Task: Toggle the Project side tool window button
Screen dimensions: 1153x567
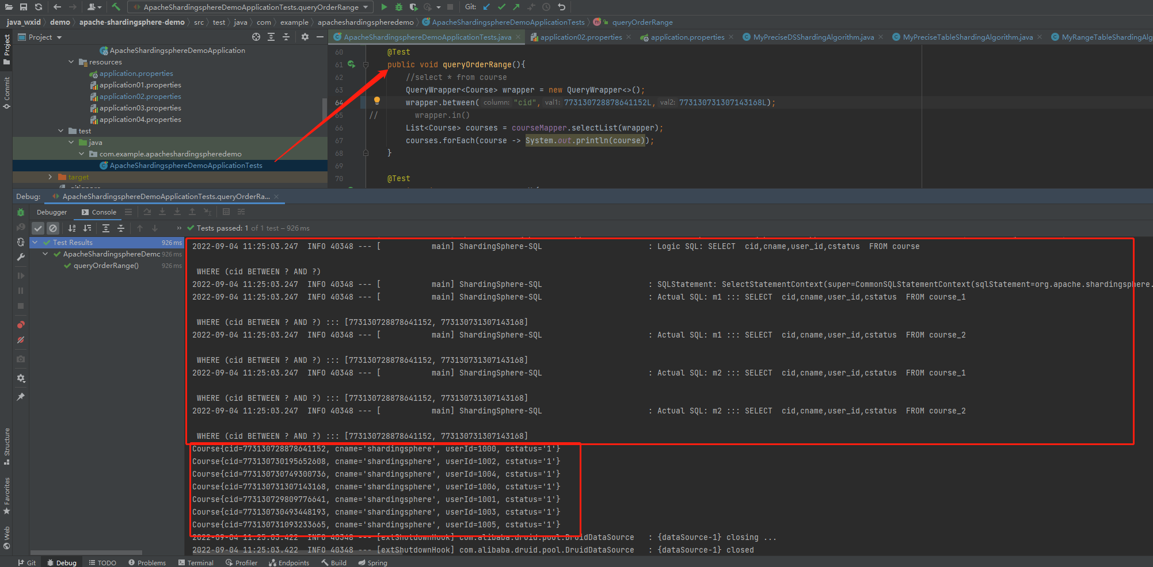Action: point(6,48)
